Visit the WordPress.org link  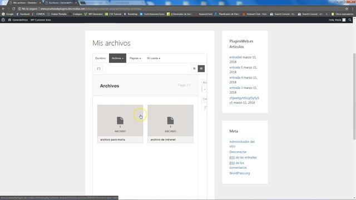coord(240,173)
